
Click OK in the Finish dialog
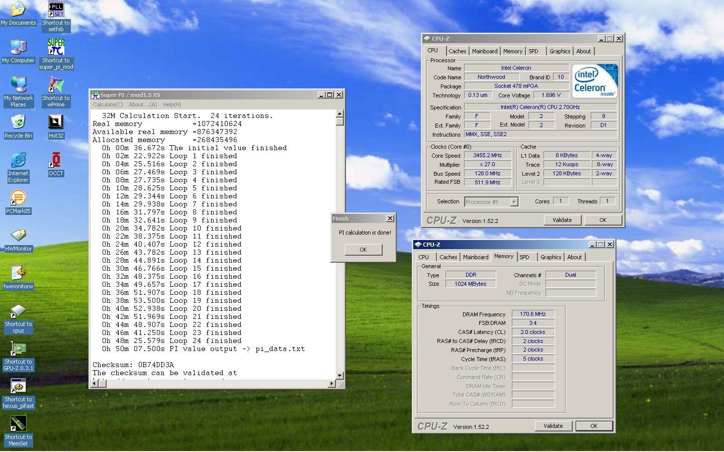(x=363, y=250)
